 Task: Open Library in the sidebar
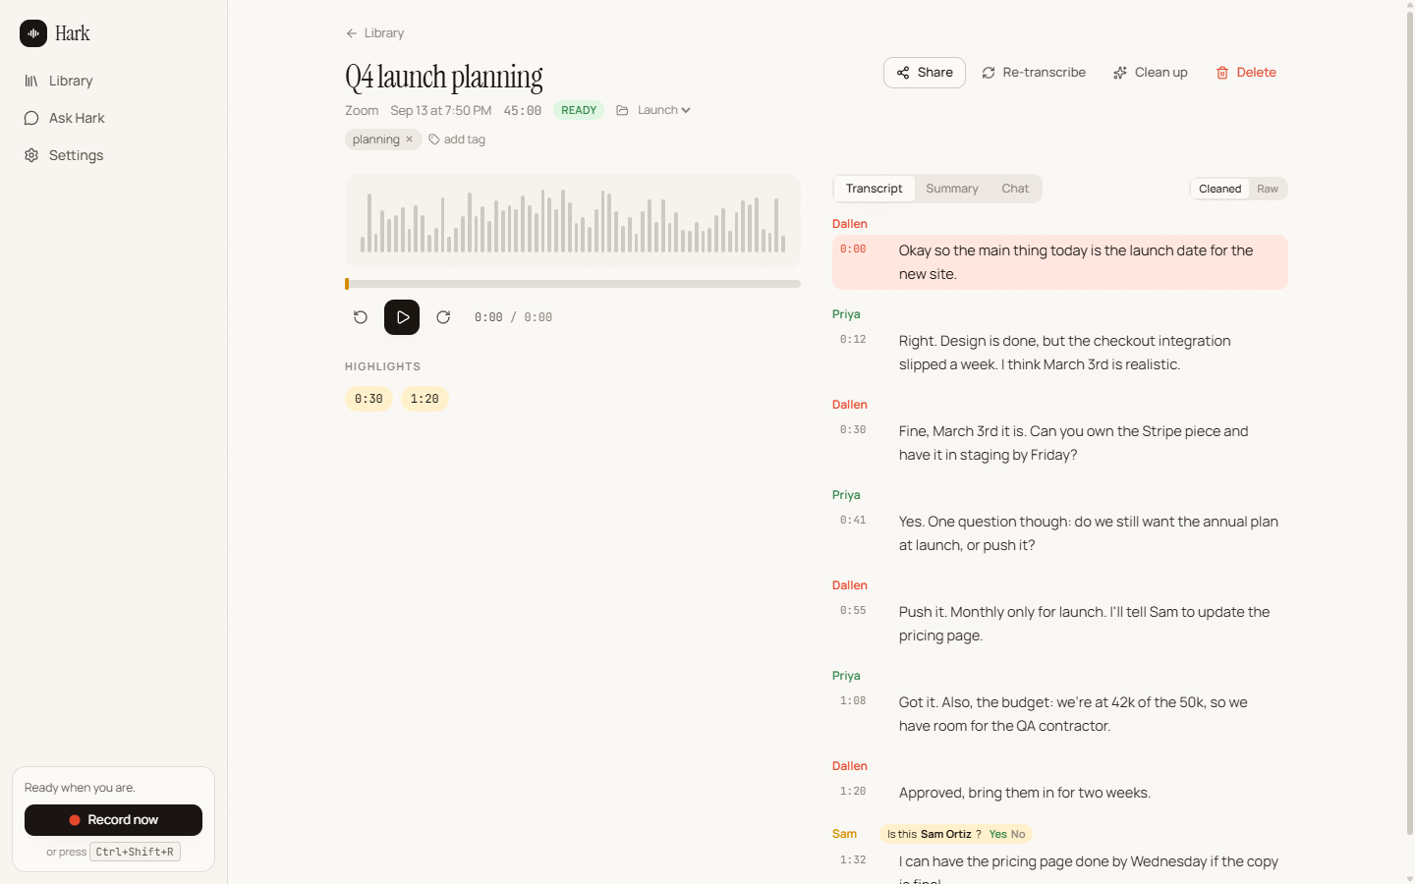[x=113, y=81]
